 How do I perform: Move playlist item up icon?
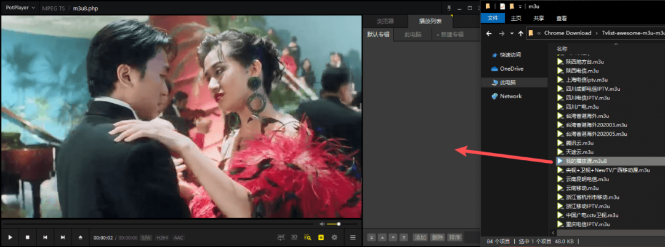382,237
